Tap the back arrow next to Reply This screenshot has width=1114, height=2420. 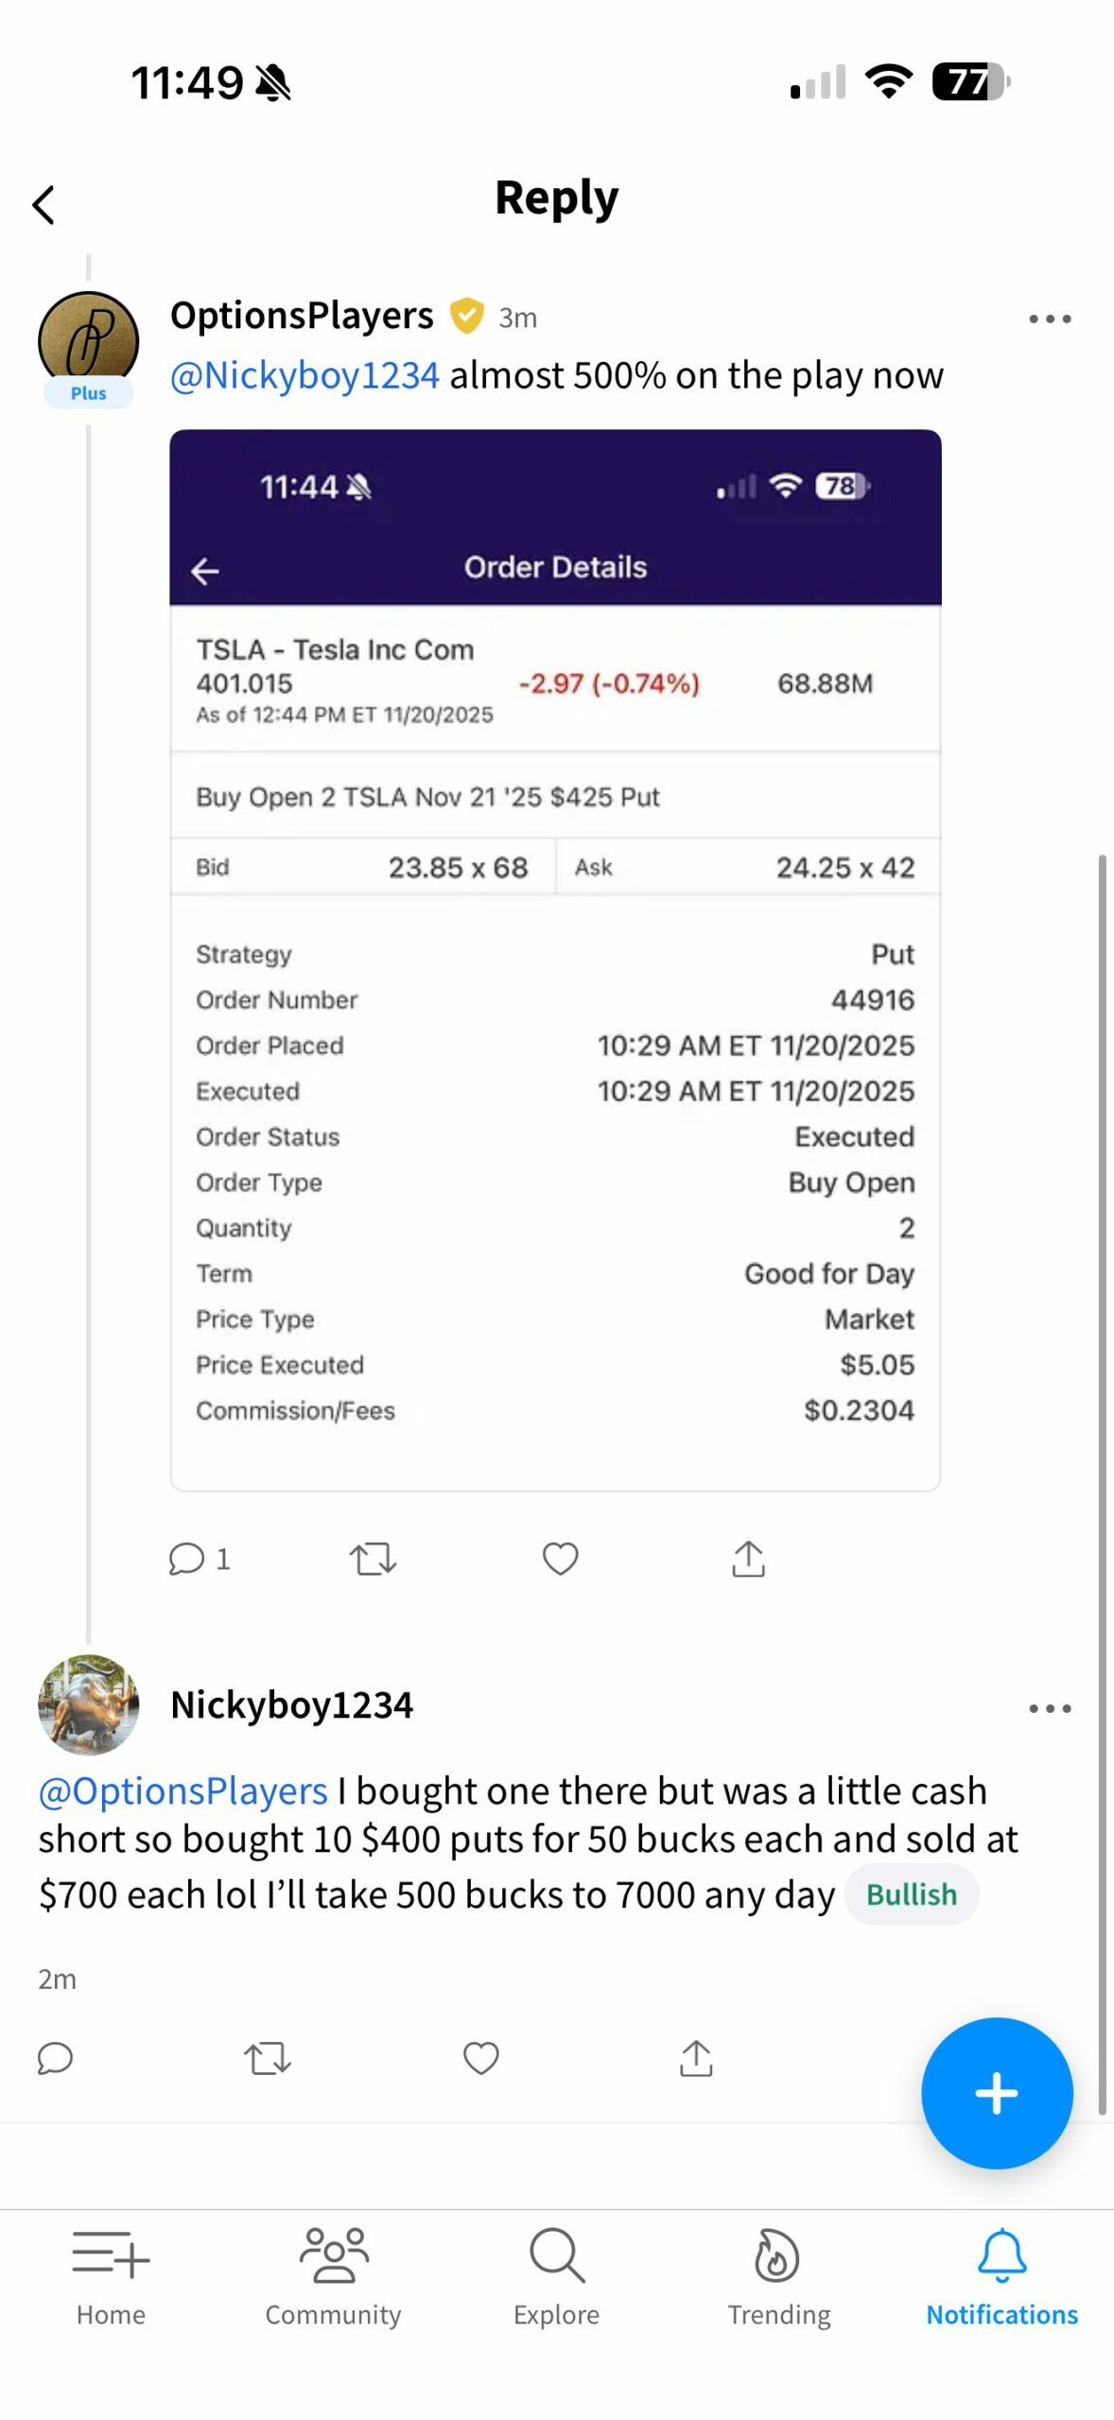pyautogui.click(x=44, y=204)
